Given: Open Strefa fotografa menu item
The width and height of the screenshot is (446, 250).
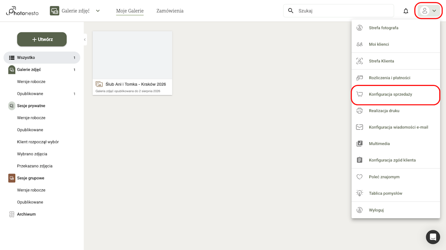Looking at the screenshot, I should [x=396, y=28].
